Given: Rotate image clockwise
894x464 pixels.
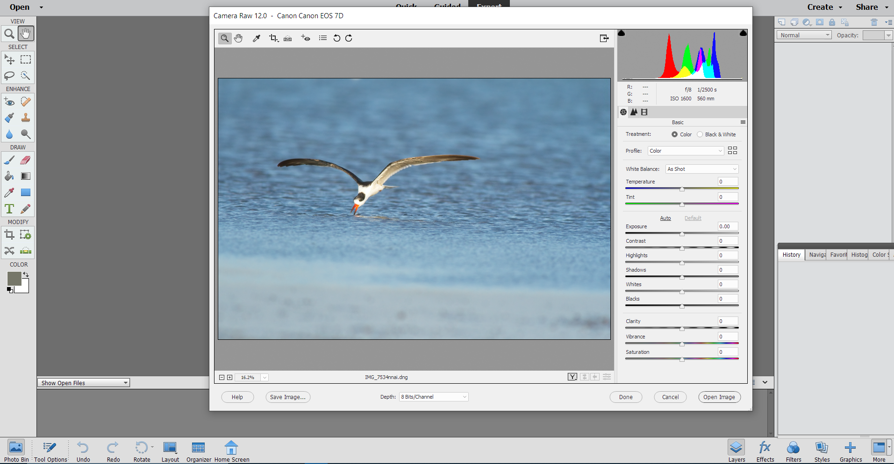Looking at the screenshot, I should pyautogui.click(x=349, y=38).
